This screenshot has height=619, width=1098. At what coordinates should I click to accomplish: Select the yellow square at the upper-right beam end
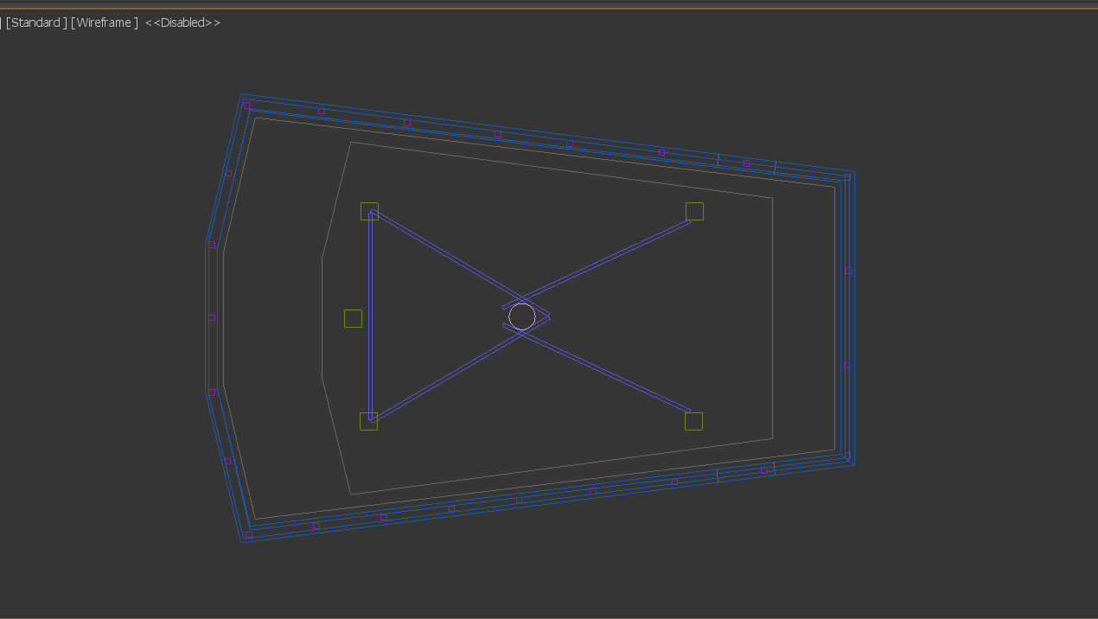point(694,211)
